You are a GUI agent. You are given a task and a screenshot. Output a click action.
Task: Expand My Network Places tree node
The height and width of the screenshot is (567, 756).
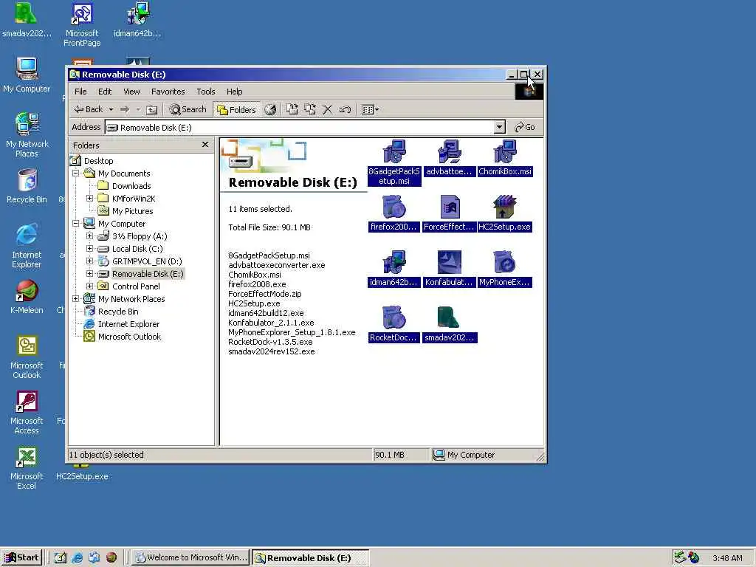(x=76, y=298)
